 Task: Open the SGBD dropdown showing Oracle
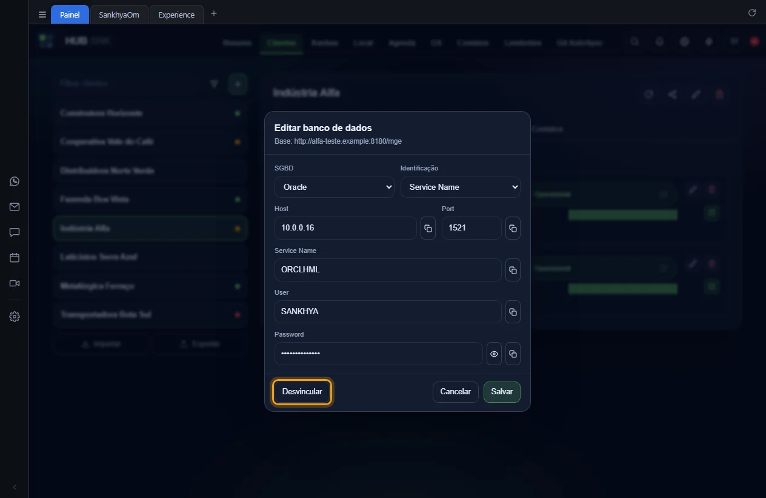click(335, 187)
